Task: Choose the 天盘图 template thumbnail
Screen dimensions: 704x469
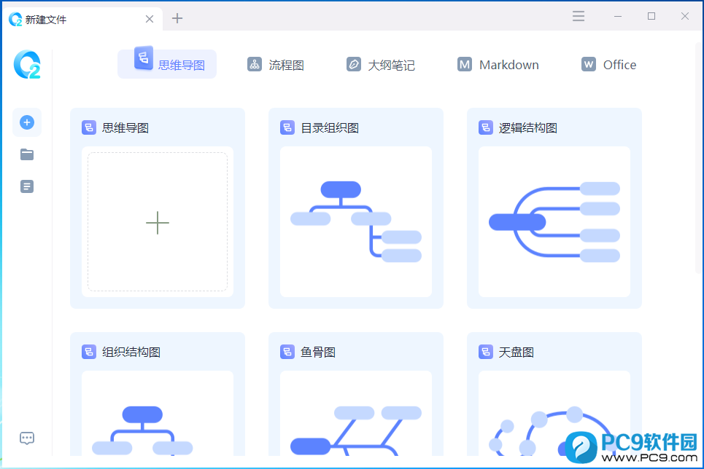Action: [x=554, y=414]
